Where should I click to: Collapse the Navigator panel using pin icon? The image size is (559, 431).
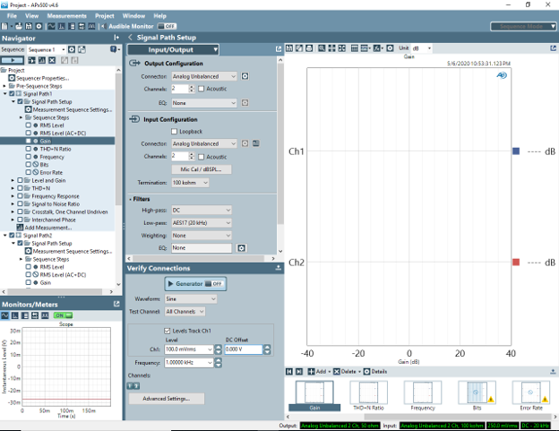pos(116,38)
